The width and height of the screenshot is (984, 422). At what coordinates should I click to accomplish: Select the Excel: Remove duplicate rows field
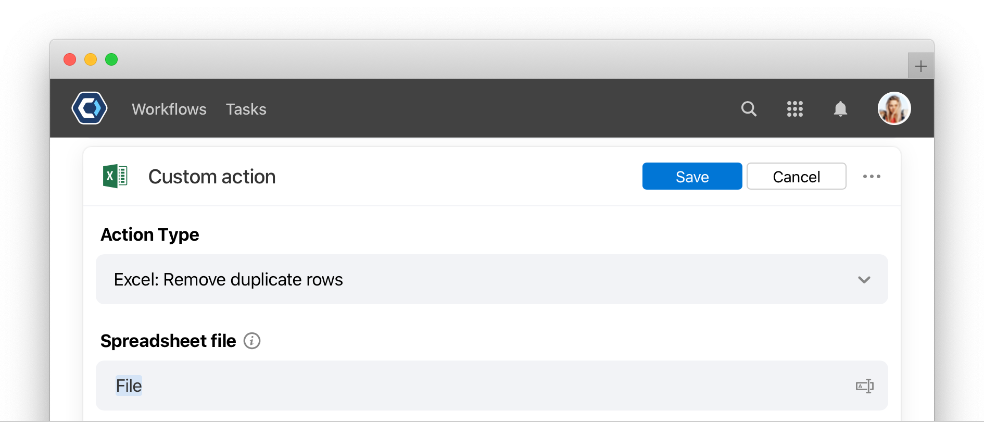[491, 279]
